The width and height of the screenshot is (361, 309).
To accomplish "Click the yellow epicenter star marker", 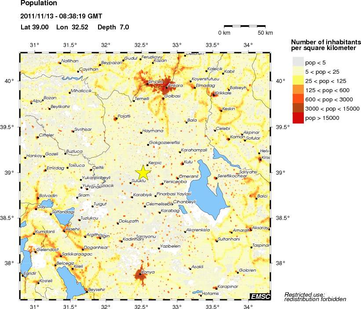I will tap(142, 172).
